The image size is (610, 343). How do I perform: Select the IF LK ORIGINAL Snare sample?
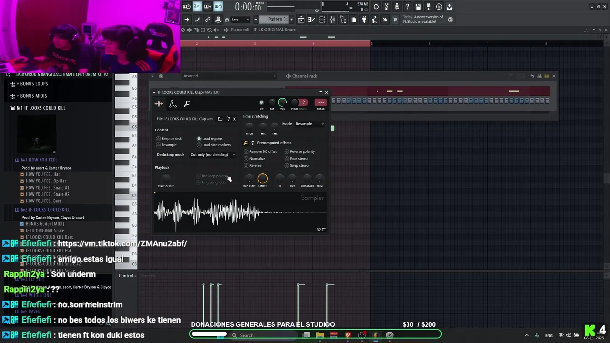(42, 231)
